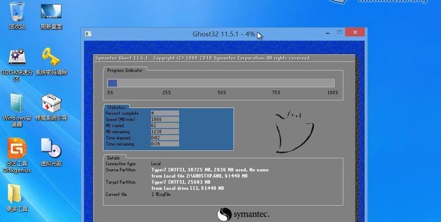This screenshot has height=222, width=441.
Task: Click the Percent complete value 4
Action: tap(165, 113)
